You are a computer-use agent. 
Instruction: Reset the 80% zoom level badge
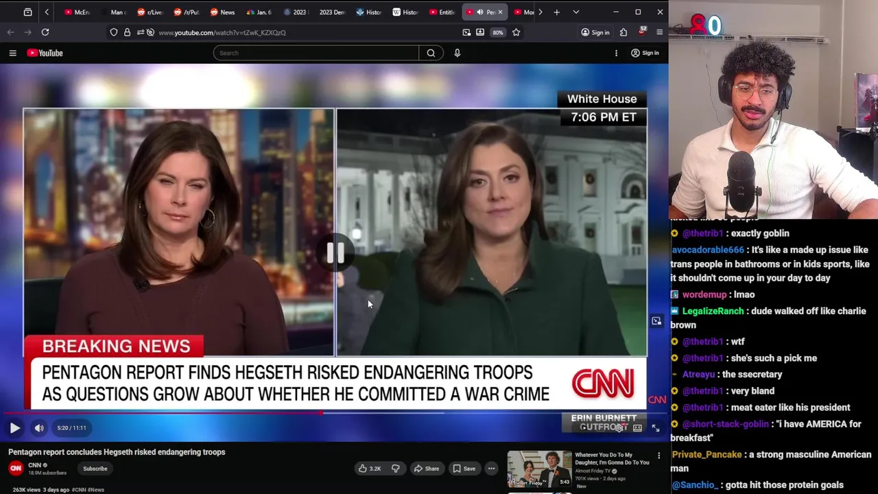point(498,32)
